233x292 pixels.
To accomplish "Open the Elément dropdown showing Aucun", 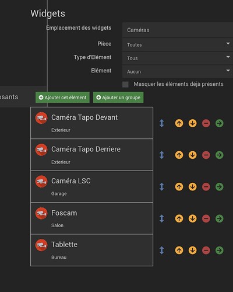I will pyautogui.click(x=178, y=71).
